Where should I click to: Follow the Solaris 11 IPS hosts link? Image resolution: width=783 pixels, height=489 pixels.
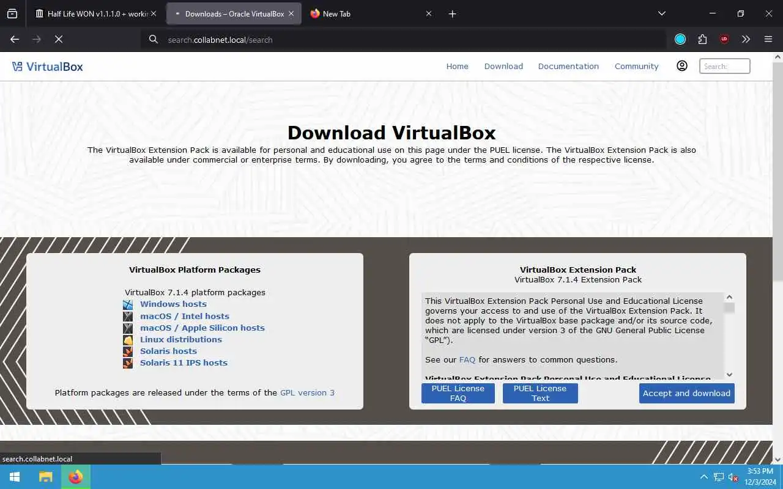tap(184, 362)
